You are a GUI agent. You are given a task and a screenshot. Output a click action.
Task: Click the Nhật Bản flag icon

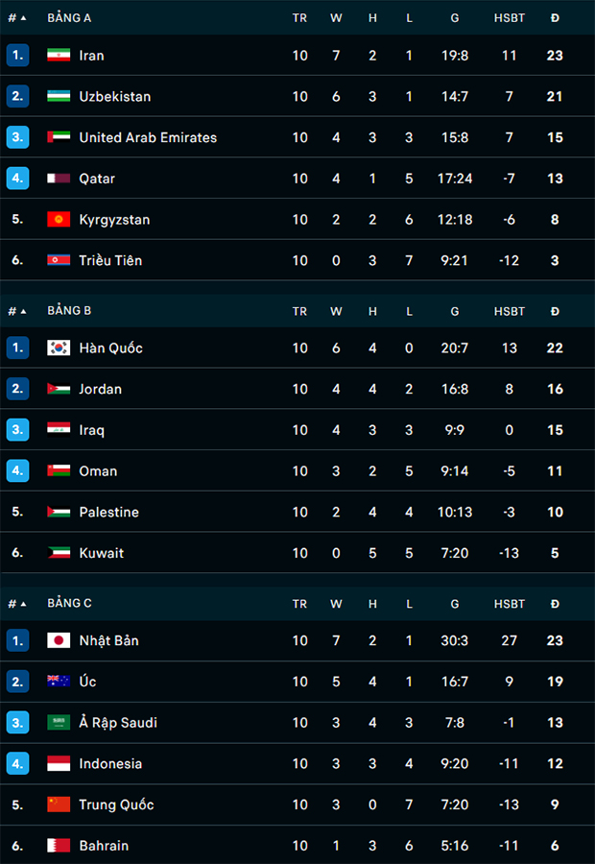click(59, 640)
